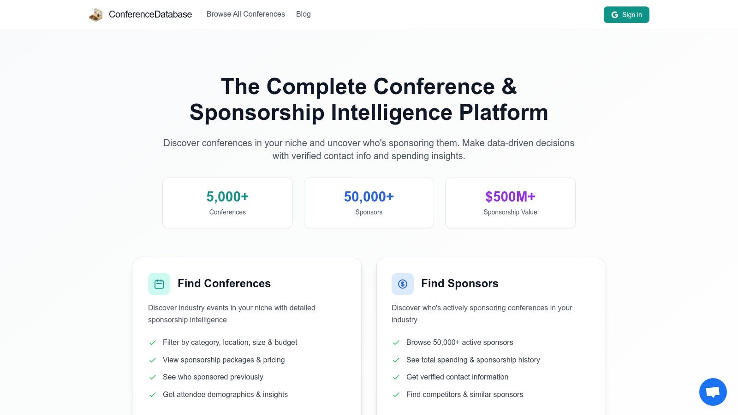
Task: Open Browse All Conferences
Action: click(x=246, y=14)
